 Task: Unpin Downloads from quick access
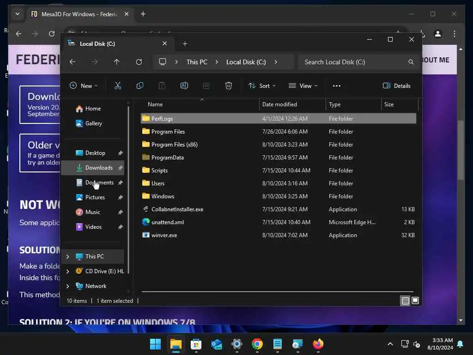(x=121, y=168)
